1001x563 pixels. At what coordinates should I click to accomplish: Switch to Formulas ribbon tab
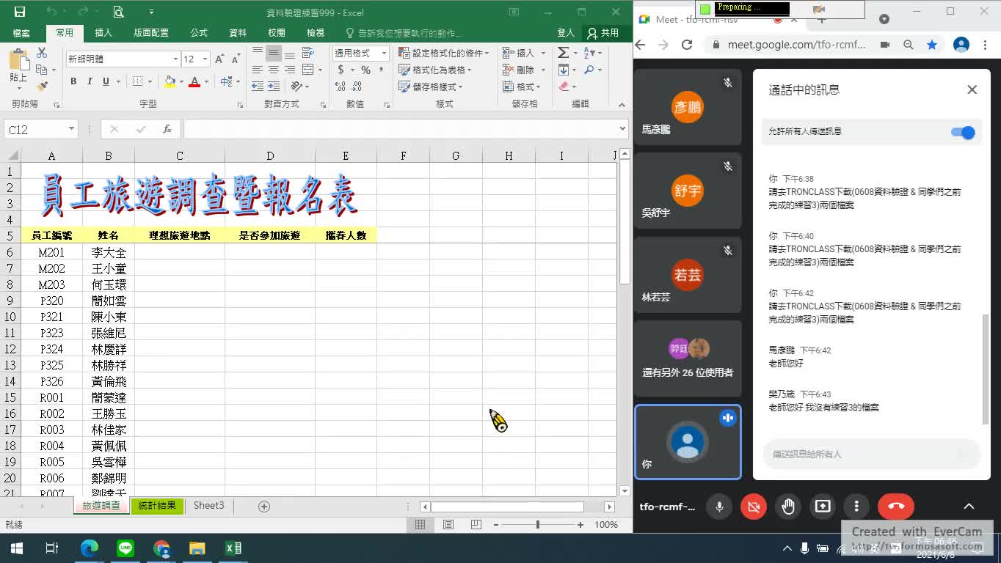pyautogui.click(x=199, y=33)
